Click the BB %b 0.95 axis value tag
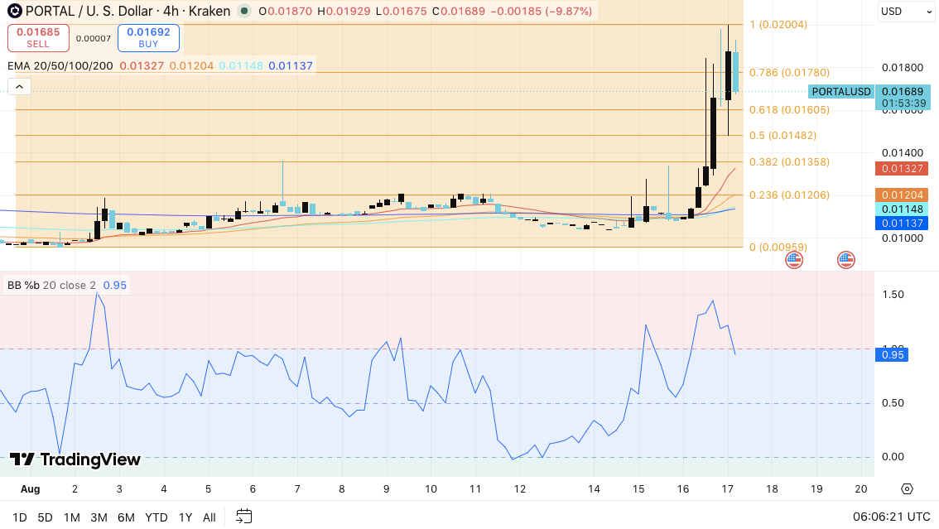The width and height of the screenshot is (939, 529). [x=893, y=355]
